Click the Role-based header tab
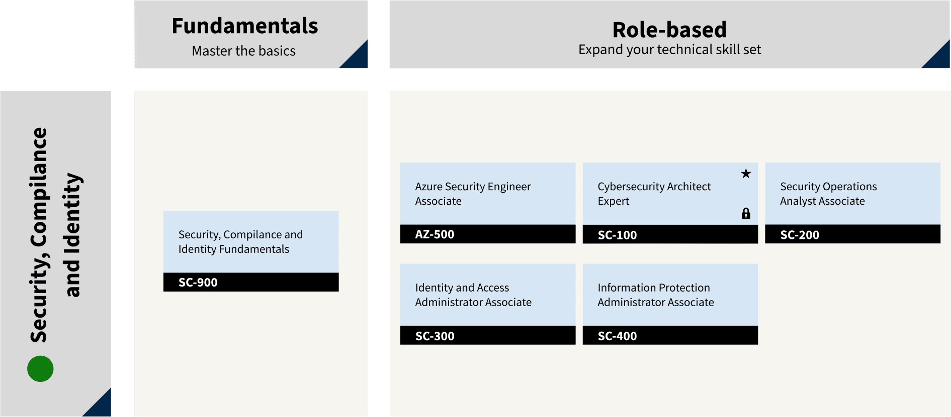The image size is (951, 417). click(670, 35)
